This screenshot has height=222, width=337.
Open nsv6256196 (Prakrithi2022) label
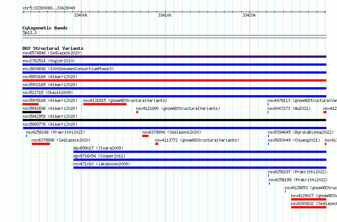click(x=55, y=132)
